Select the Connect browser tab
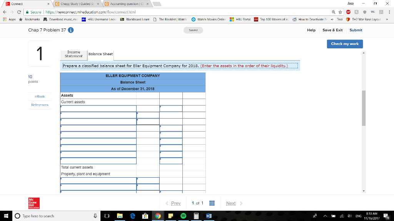Image resolution: width=394 pixels, height=221 pixels. pos(27,4)
